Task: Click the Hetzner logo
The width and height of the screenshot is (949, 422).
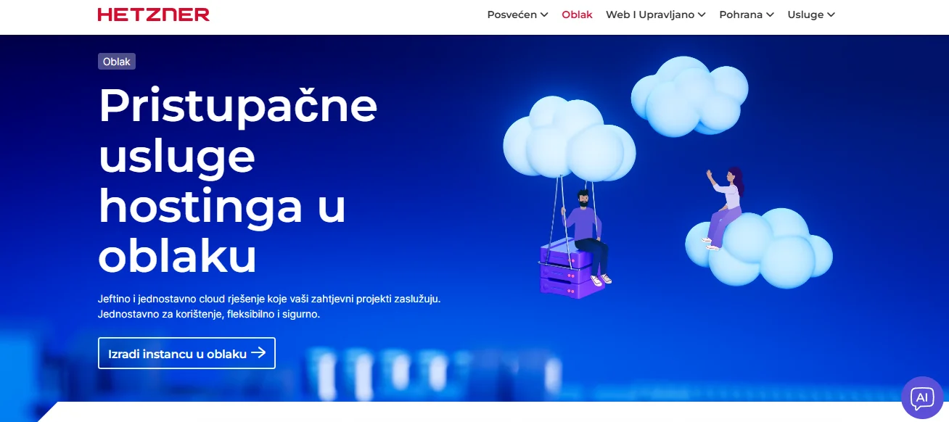Action: (x=154, y=15)
